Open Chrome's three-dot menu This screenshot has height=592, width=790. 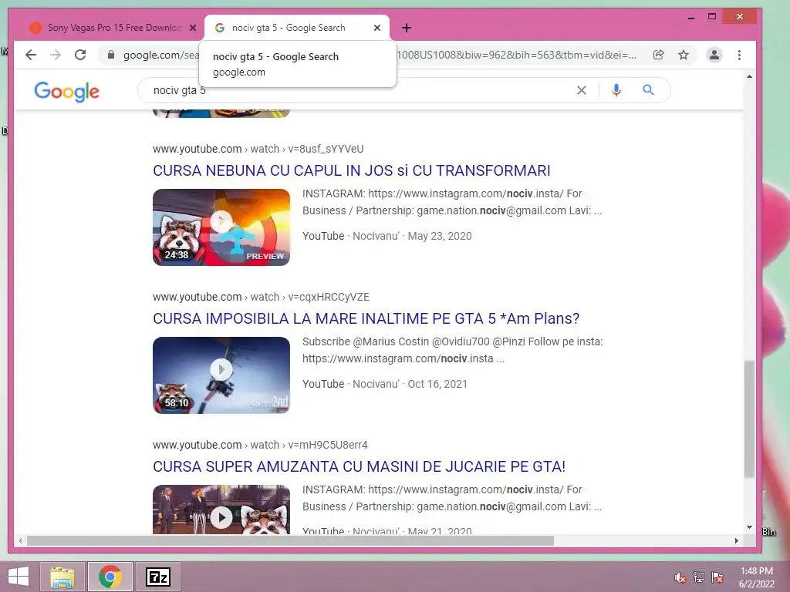click(739, 55)
